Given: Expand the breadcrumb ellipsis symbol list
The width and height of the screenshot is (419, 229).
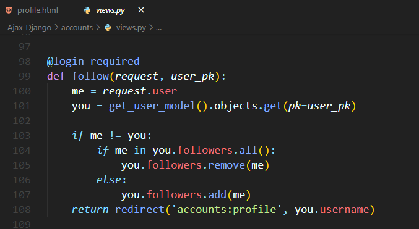Looking at the screenshot, I should [158, 28].
